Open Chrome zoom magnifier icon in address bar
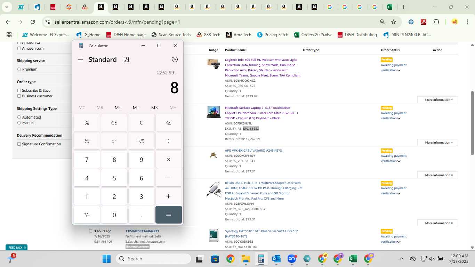 point(382,22)
